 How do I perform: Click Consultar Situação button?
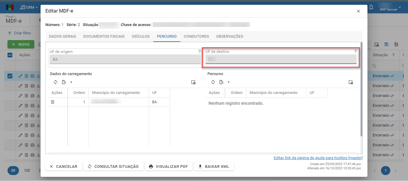(113, 166)
